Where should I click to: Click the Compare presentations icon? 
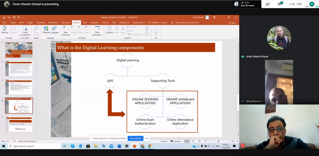click(x=109, y=30)
